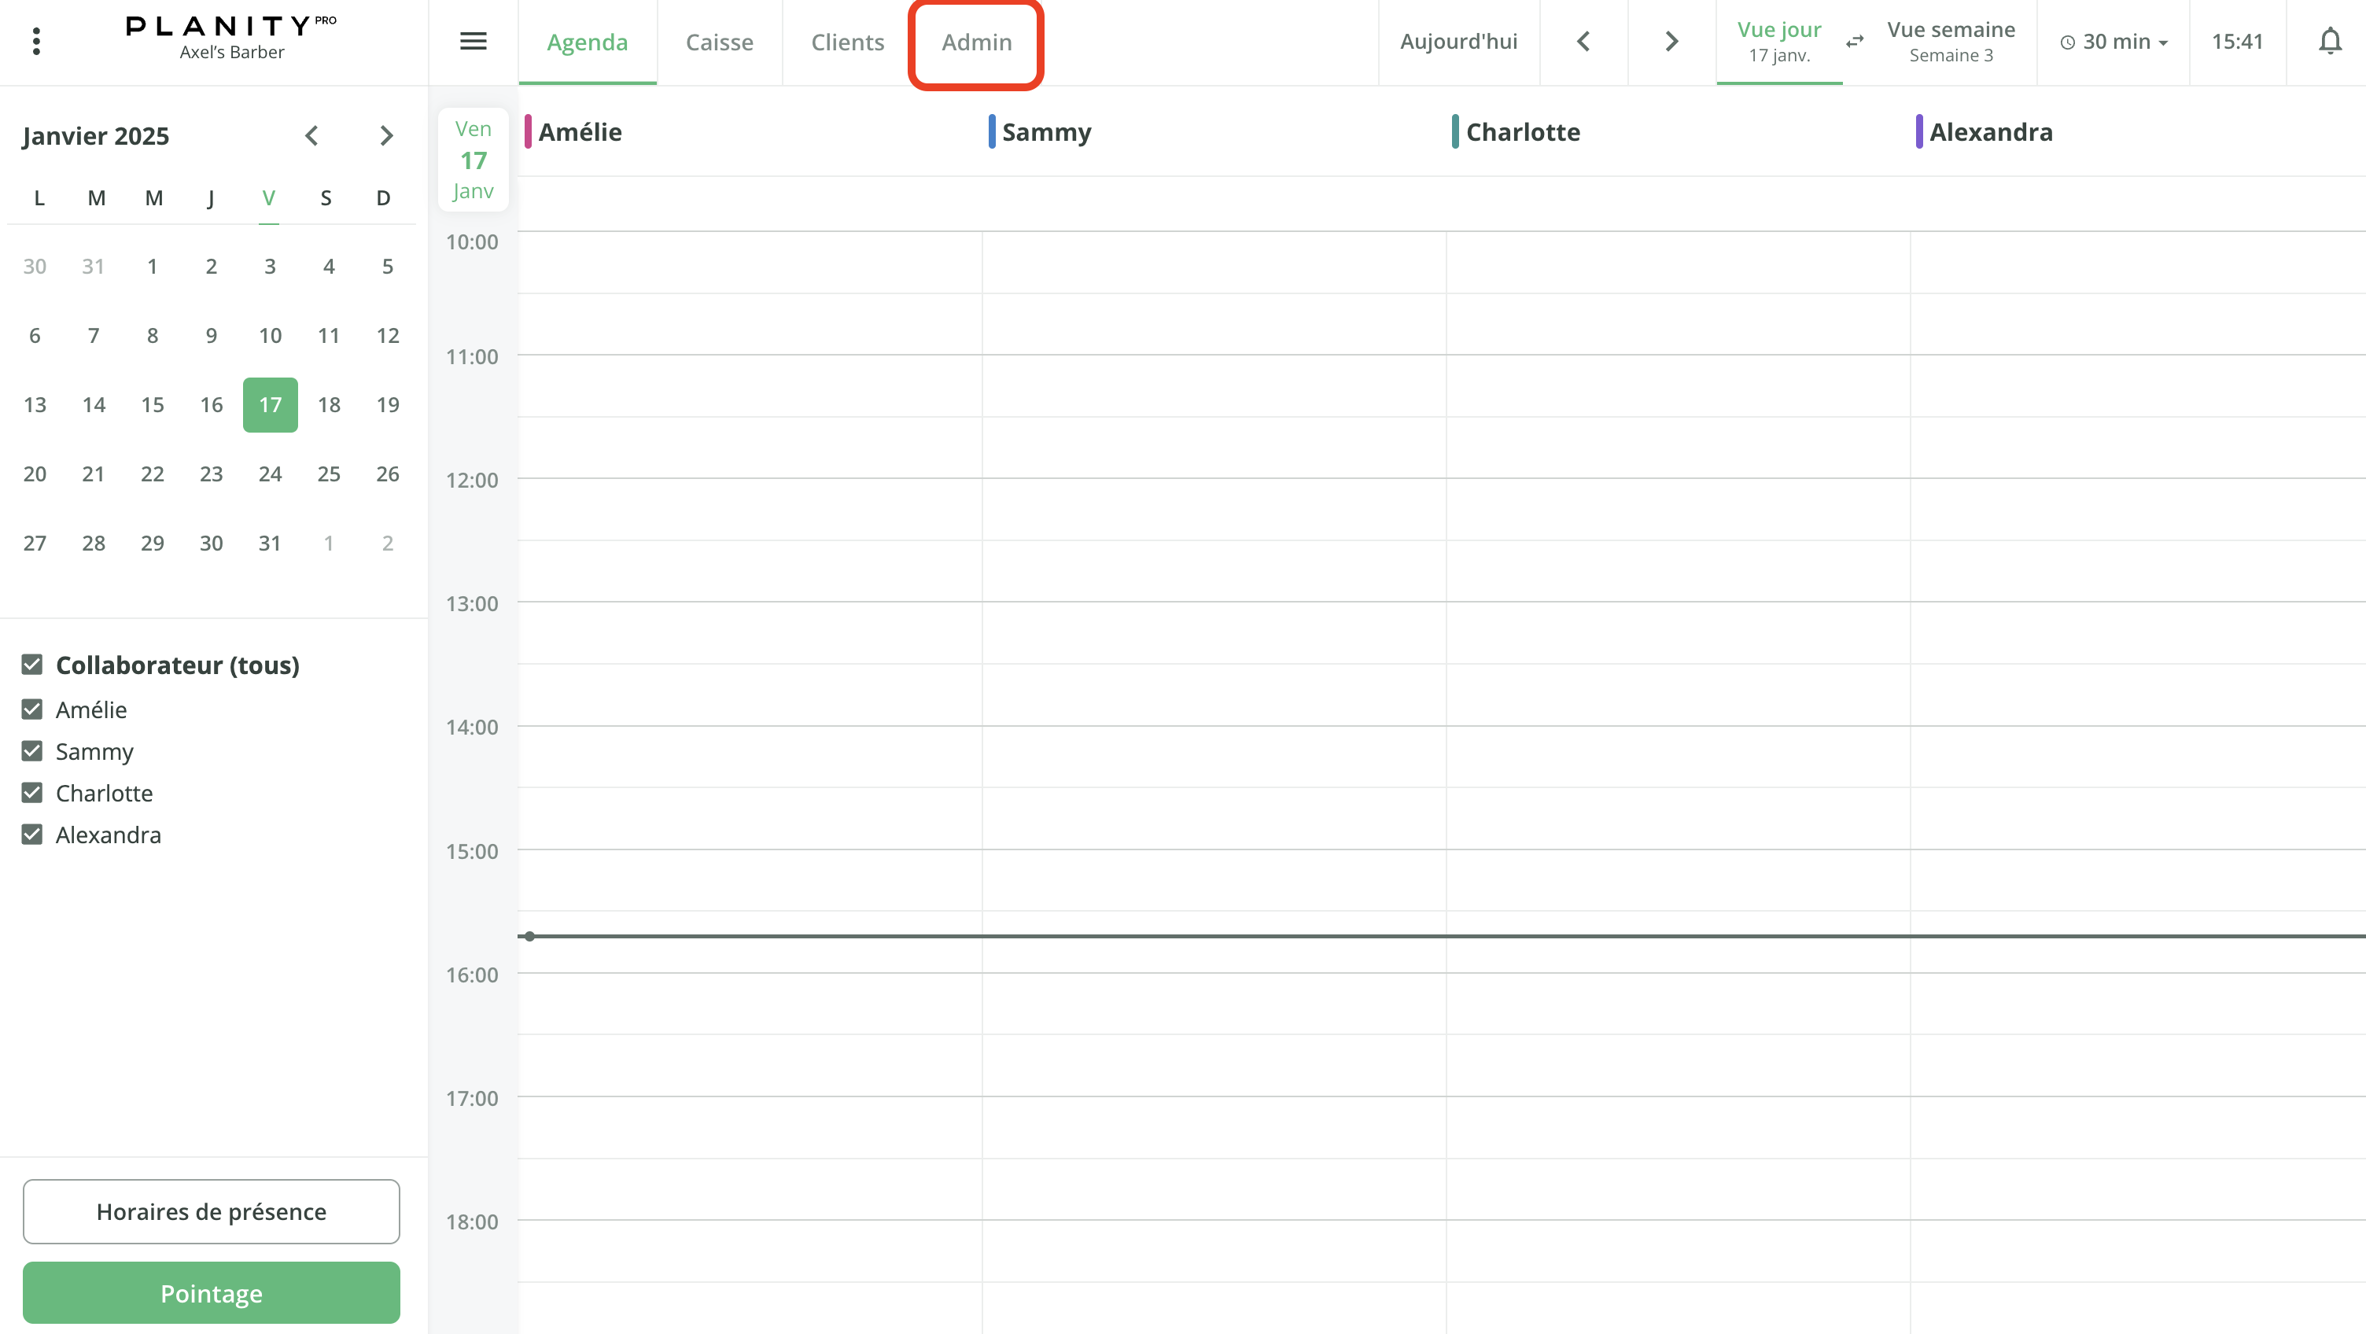
Task: Switch to the Caisse tab
Action: point(719,42)
